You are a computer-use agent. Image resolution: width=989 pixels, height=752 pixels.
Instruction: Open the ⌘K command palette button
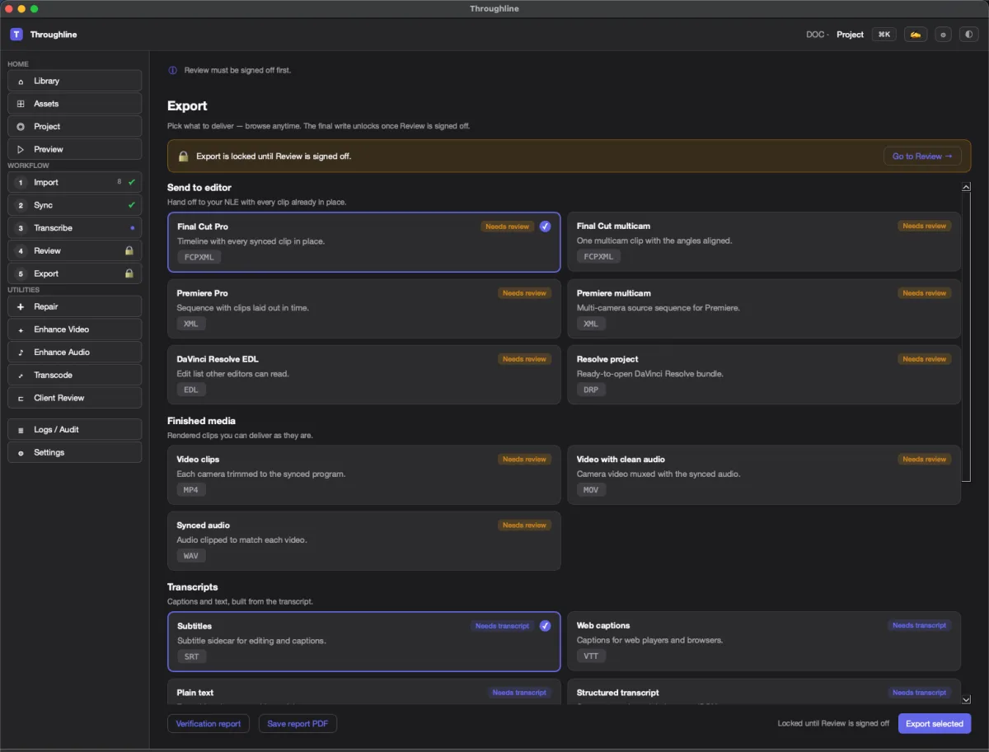884,35
